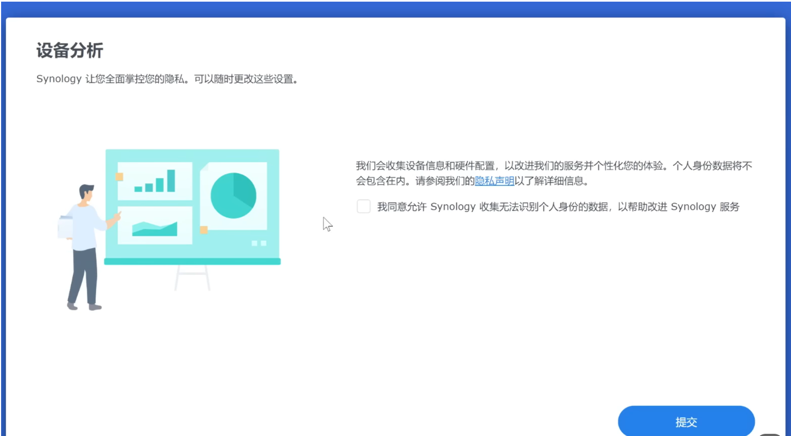Click the '我同意允许 Synology 收集' checkbox label text
791x436 pixels.
558,207
